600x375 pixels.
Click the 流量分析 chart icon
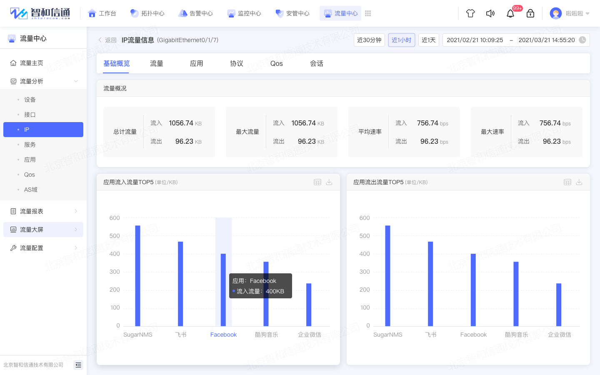(13, 81)
